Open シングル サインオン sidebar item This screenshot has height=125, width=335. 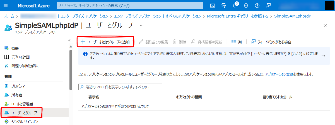[x=25, y=122]
